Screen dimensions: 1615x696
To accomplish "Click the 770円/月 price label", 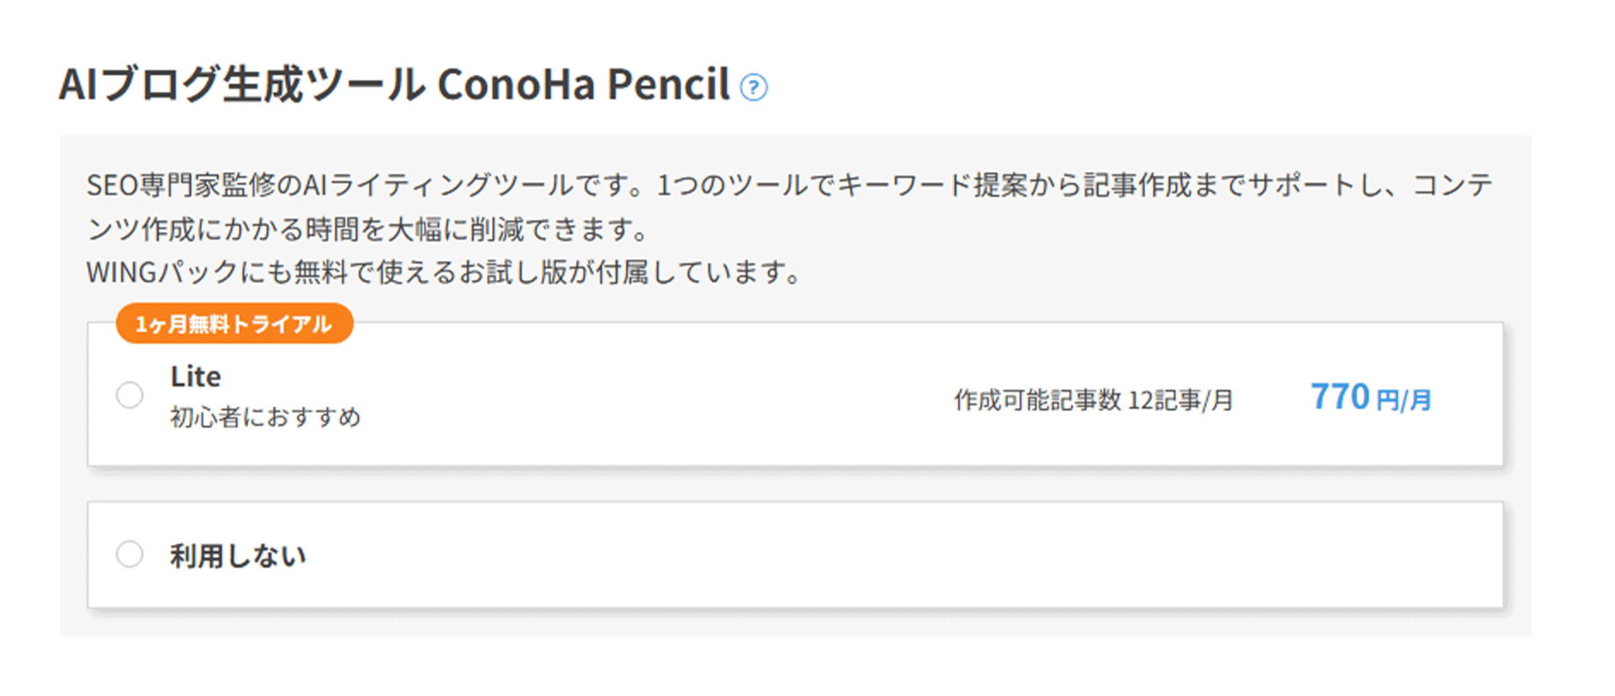I will coord(1371,398).
